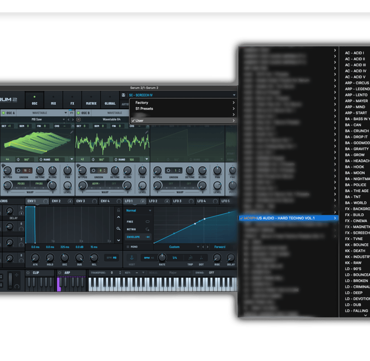Choose S1 Presets in preset menu
Image resolution: width=370 pixels, height=361 pixels.
click(x=183, y=109)
